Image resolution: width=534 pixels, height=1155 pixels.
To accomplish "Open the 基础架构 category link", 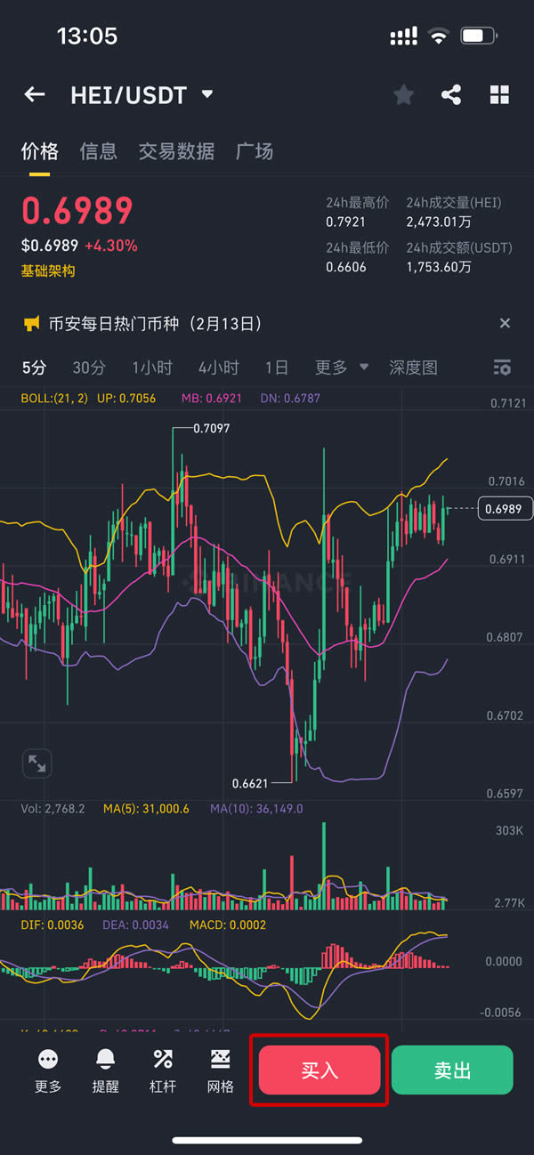I will point(48,271).
